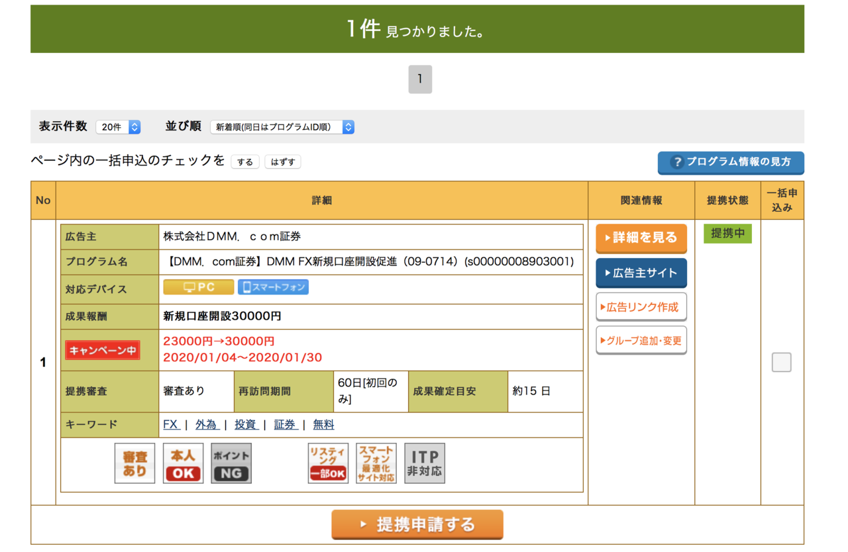The width and height of the screenshot is (848, 552).
Task: Open the 並び順 sort order dropdown
Action: pos(282,127)
